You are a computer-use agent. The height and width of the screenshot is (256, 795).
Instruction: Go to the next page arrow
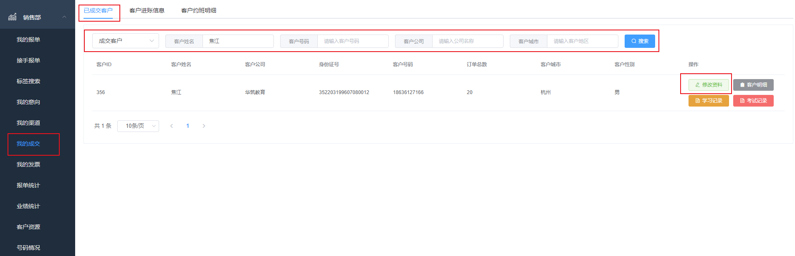tap(204, 126)
